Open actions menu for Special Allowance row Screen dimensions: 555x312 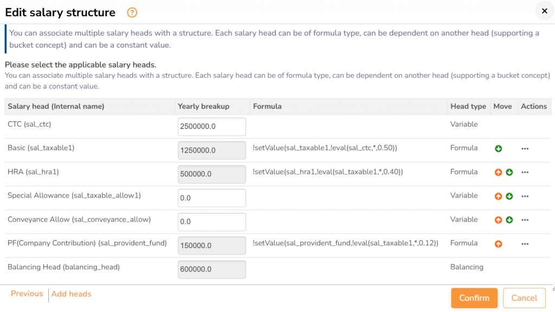point(525,196)
